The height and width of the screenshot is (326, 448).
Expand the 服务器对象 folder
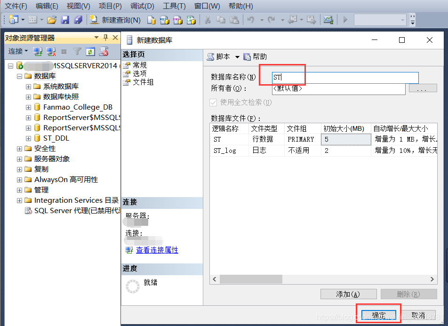[19, 159]
